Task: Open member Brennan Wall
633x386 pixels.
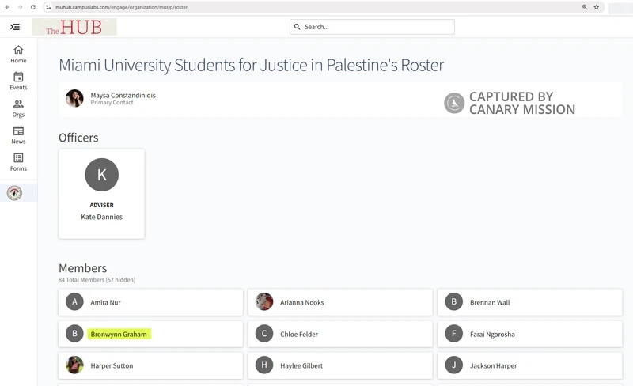Action: tap(529, 302)
